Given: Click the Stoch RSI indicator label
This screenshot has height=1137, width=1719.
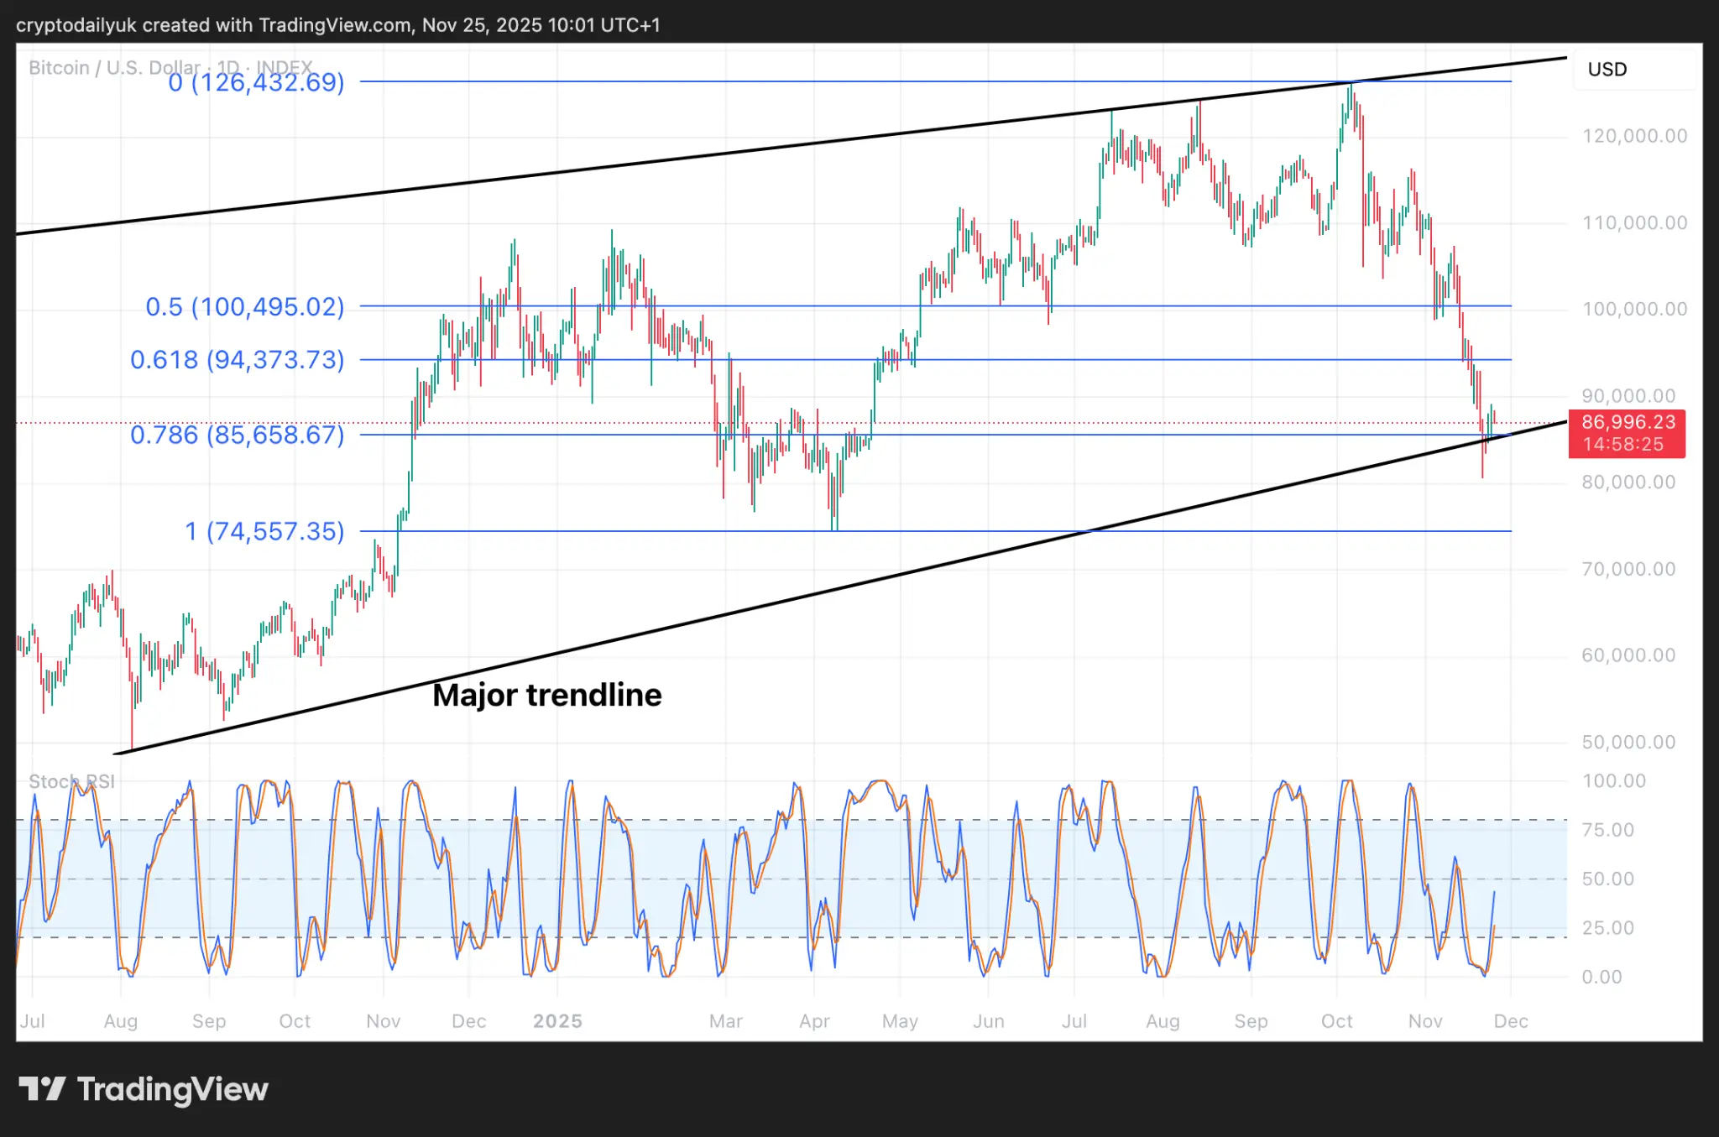Looking at the screenshot, I should [x=71, y=781].
